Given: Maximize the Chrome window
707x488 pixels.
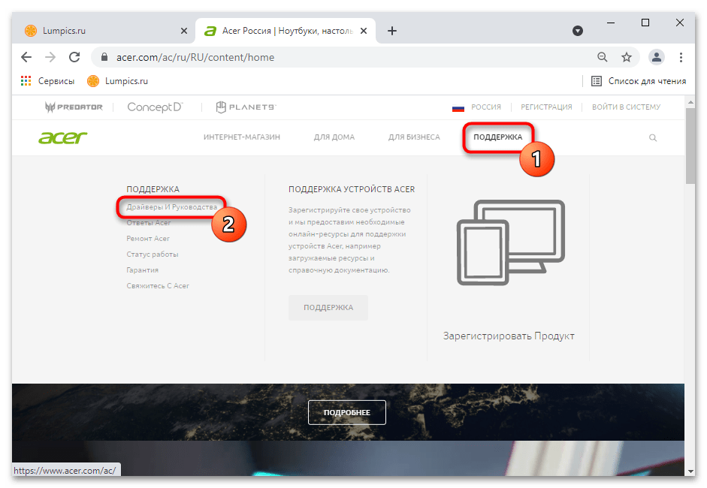Looking at the screenshot, I should [x=645, y=23].
